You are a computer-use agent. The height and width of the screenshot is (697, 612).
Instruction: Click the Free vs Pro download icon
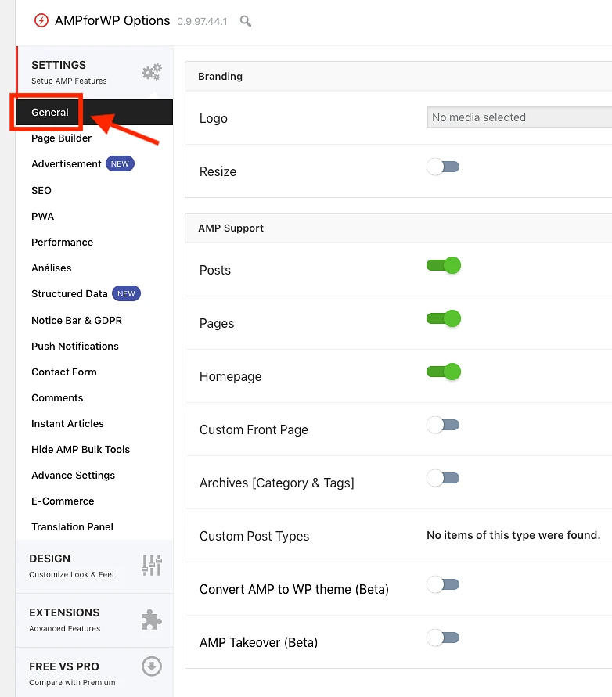pos(152,666)
